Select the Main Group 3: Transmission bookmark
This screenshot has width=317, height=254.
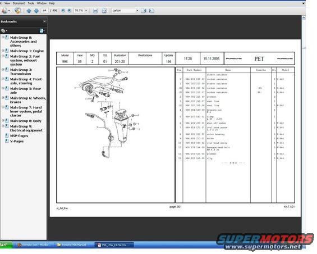pyautogui.click(x=21, y=72)
